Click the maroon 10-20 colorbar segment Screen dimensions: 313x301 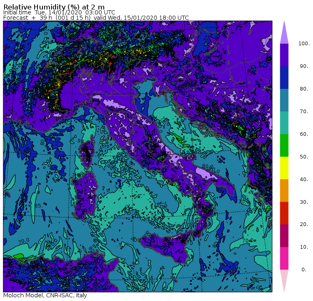tap(284, 236)
